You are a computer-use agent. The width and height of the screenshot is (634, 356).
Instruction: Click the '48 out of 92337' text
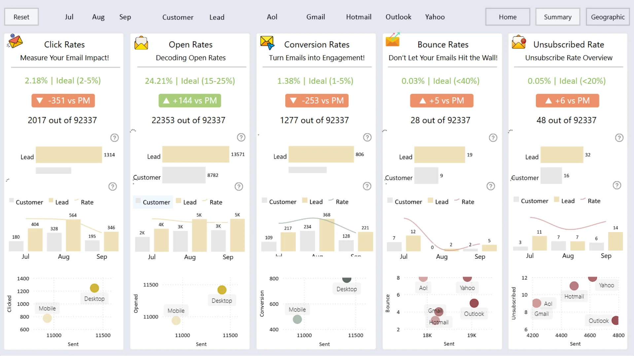click(x=566, y=120)
